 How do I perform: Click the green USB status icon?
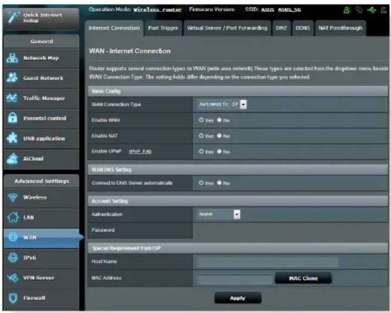pyautogui.click(x=371, y=10)
